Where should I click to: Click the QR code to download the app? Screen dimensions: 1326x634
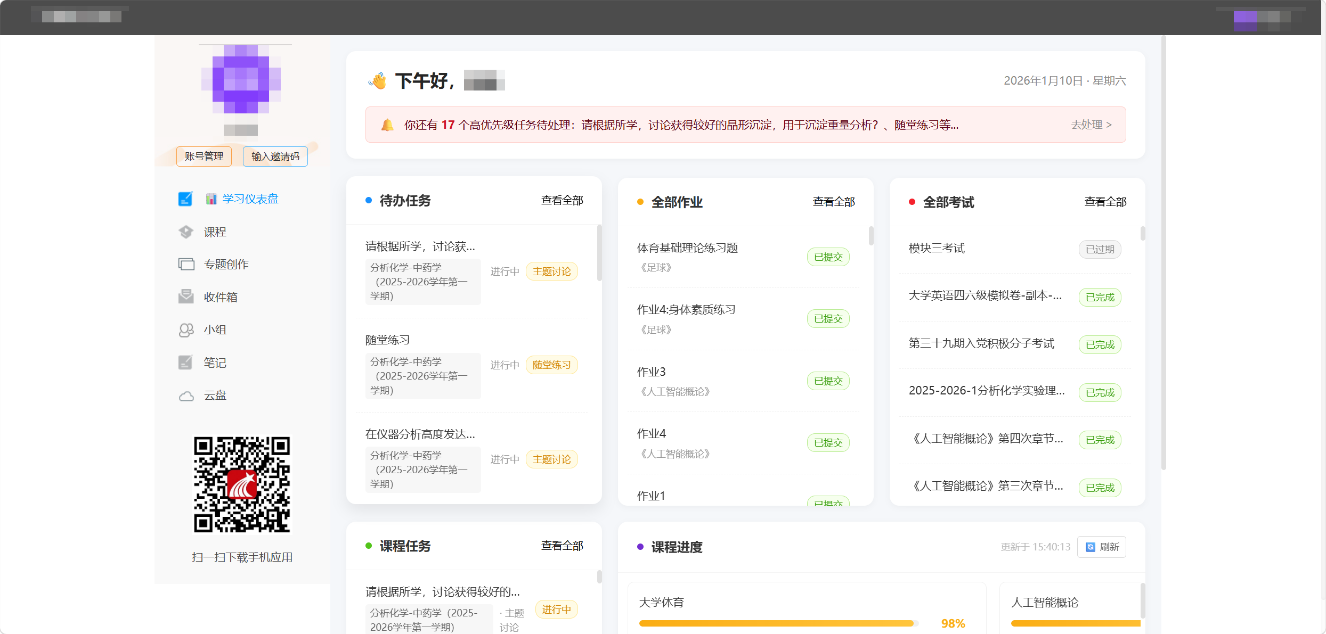pyautogui.click(x=242, y=484)
